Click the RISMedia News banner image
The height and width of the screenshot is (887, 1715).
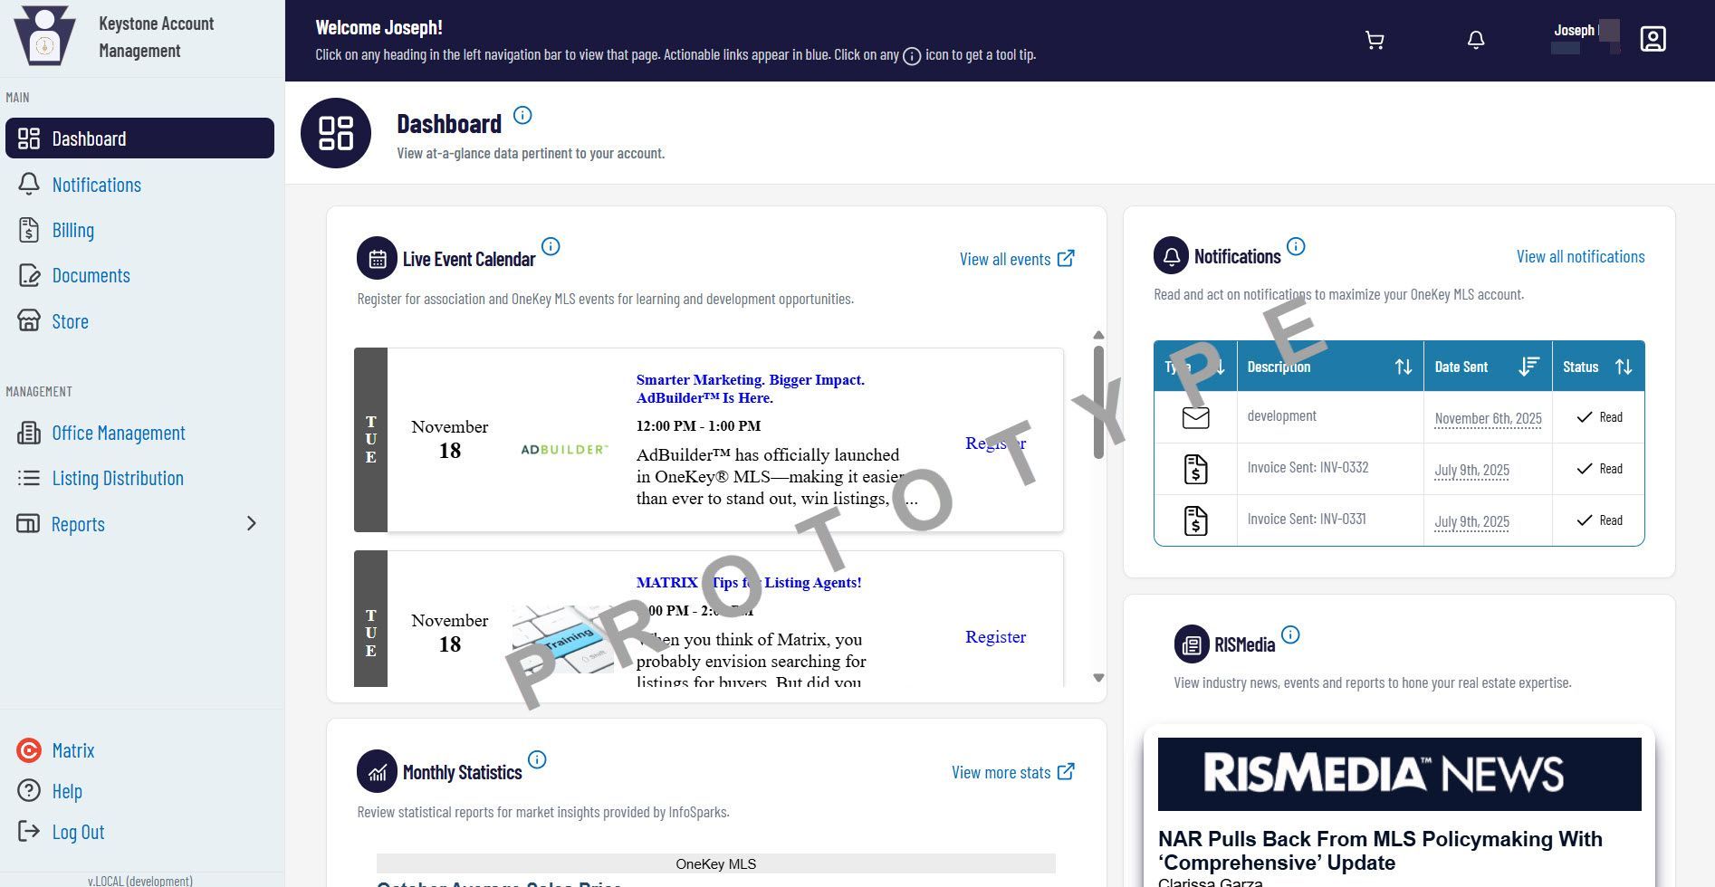(x=1399, y=774)
